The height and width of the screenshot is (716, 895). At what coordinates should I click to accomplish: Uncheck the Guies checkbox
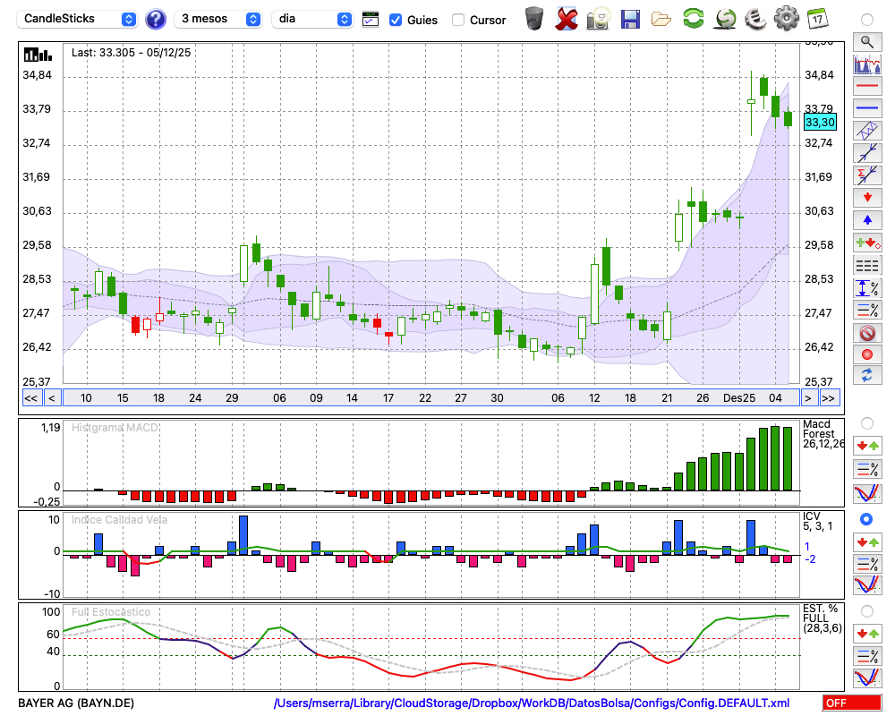tap(396, 20)
